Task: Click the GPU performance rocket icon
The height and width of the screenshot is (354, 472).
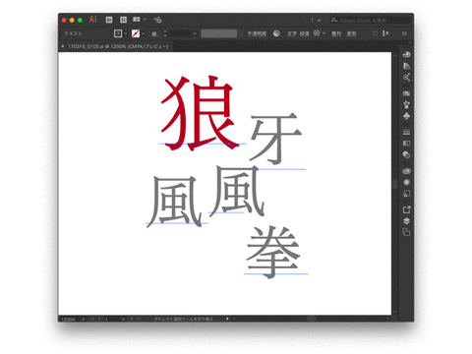Action: (157, 20)
